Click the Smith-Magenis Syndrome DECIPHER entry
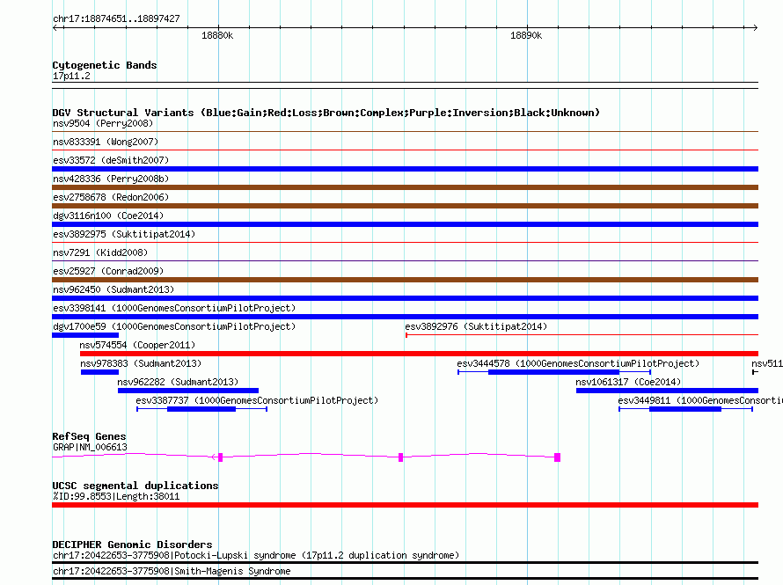 click(172, 571)
